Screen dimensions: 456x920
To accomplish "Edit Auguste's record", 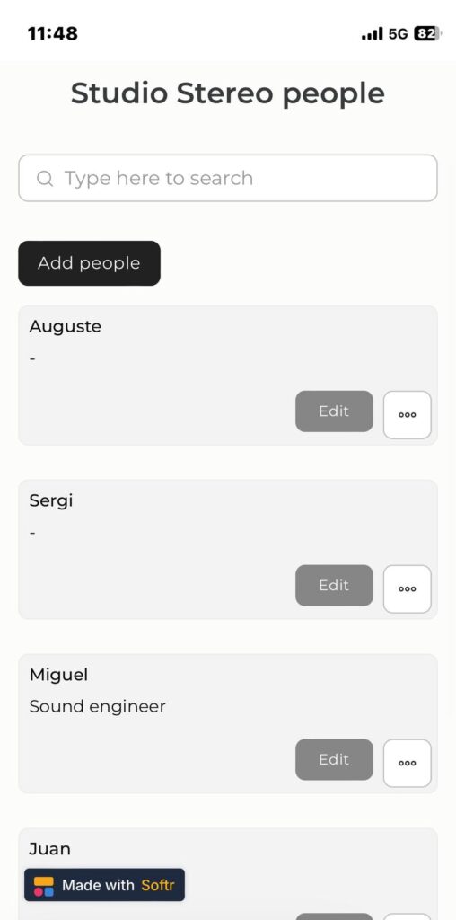I will 334,411.
